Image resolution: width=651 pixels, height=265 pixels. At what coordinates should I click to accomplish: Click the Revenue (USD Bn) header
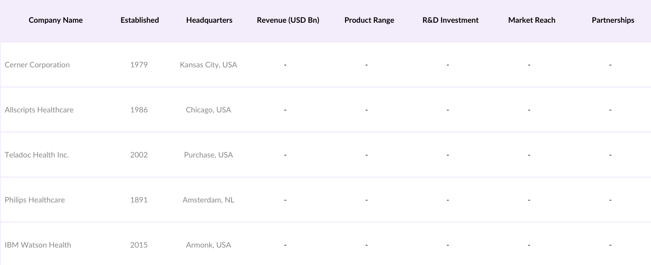(x=288, y=20)
